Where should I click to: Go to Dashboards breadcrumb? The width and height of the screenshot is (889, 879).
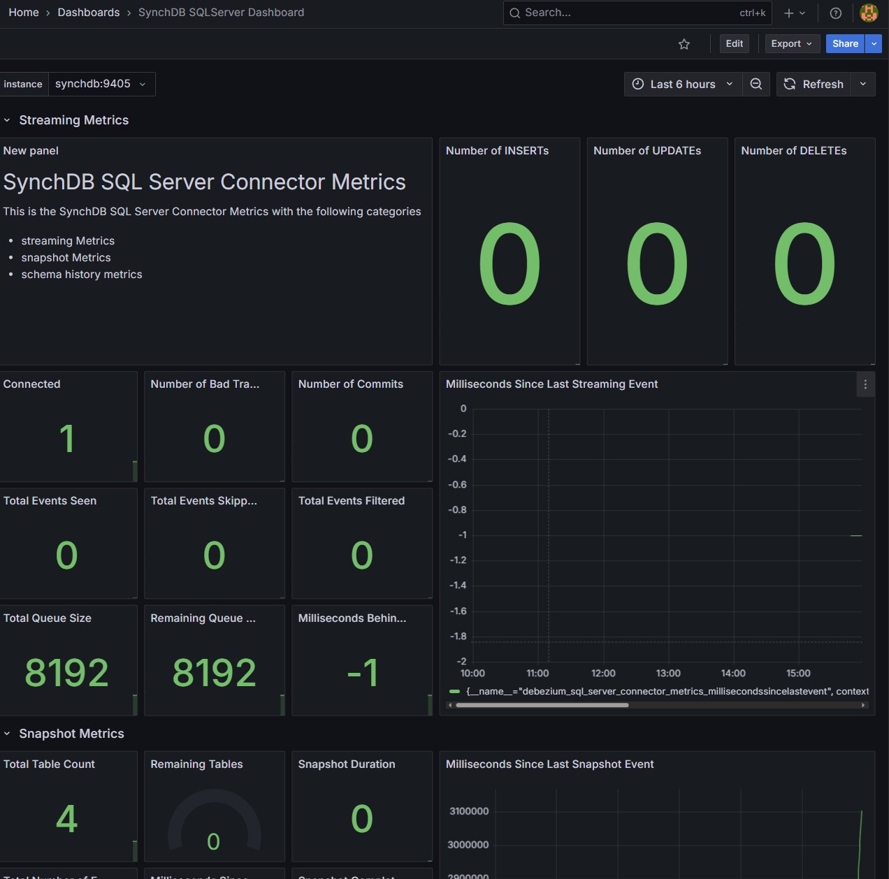click(x=89, y=13)
